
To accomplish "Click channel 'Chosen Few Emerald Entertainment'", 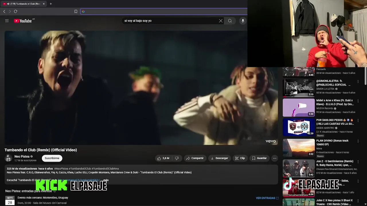I will click(x=337, y=169).
